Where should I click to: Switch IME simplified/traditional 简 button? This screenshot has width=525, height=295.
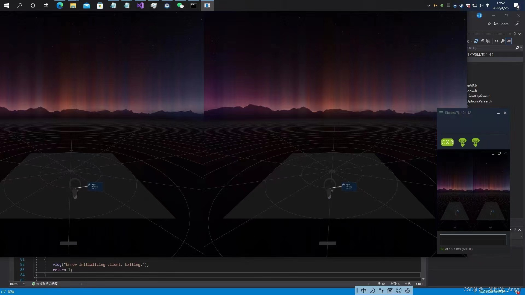(x=390, y=291)
